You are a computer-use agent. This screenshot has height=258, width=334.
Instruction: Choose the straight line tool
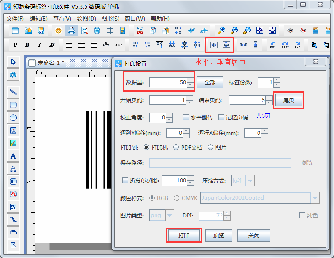click(14, 92)
